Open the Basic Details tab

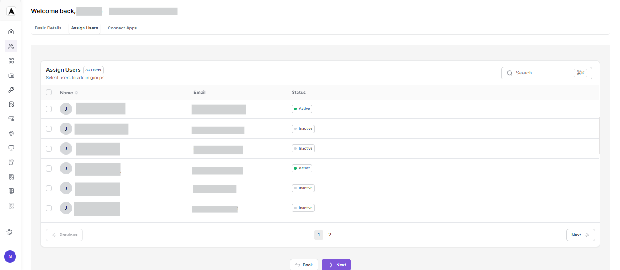[48, 28]
